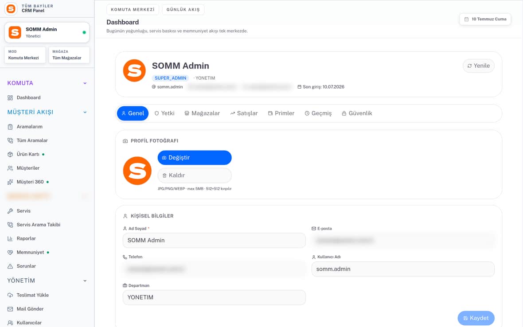Open the MAĞAZA Tüm Mağazalar selector

pos(69,55)
